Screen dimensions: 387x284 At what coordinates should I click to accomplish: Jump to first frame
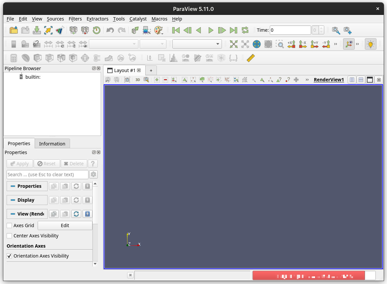[x=176, y=30]
